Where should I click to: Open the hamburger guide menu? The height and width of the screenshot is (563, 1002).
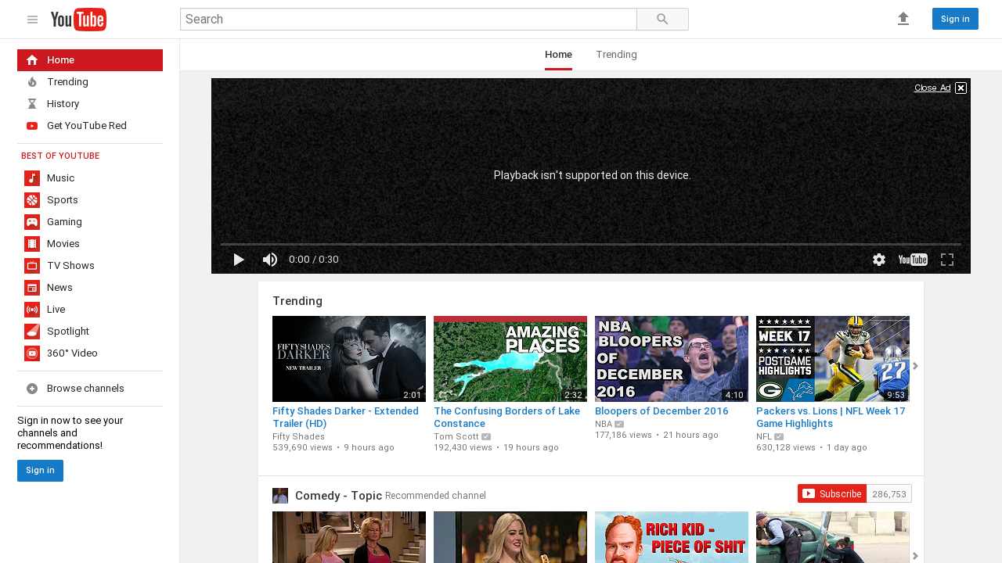click(32, 20)
